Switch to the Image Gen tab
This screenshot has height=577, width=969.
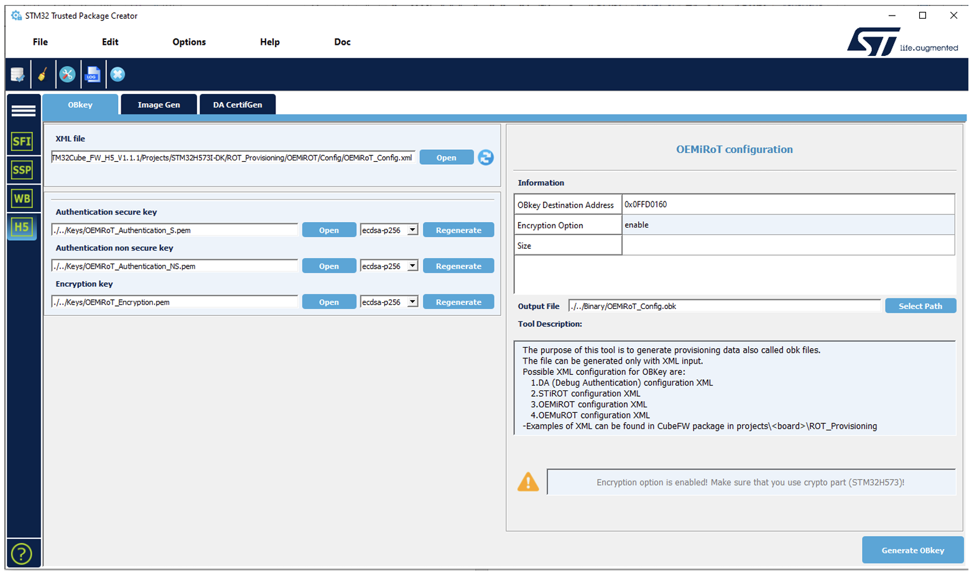(159, 104)
